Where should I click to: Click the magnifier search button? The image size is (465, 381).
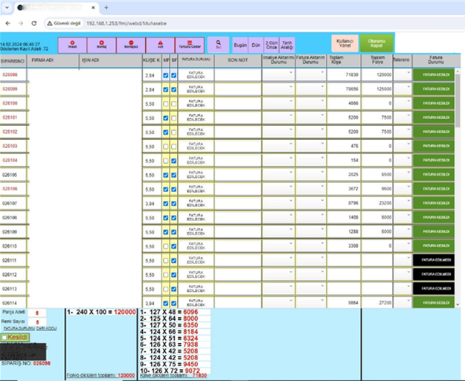(x=219, y=44)
